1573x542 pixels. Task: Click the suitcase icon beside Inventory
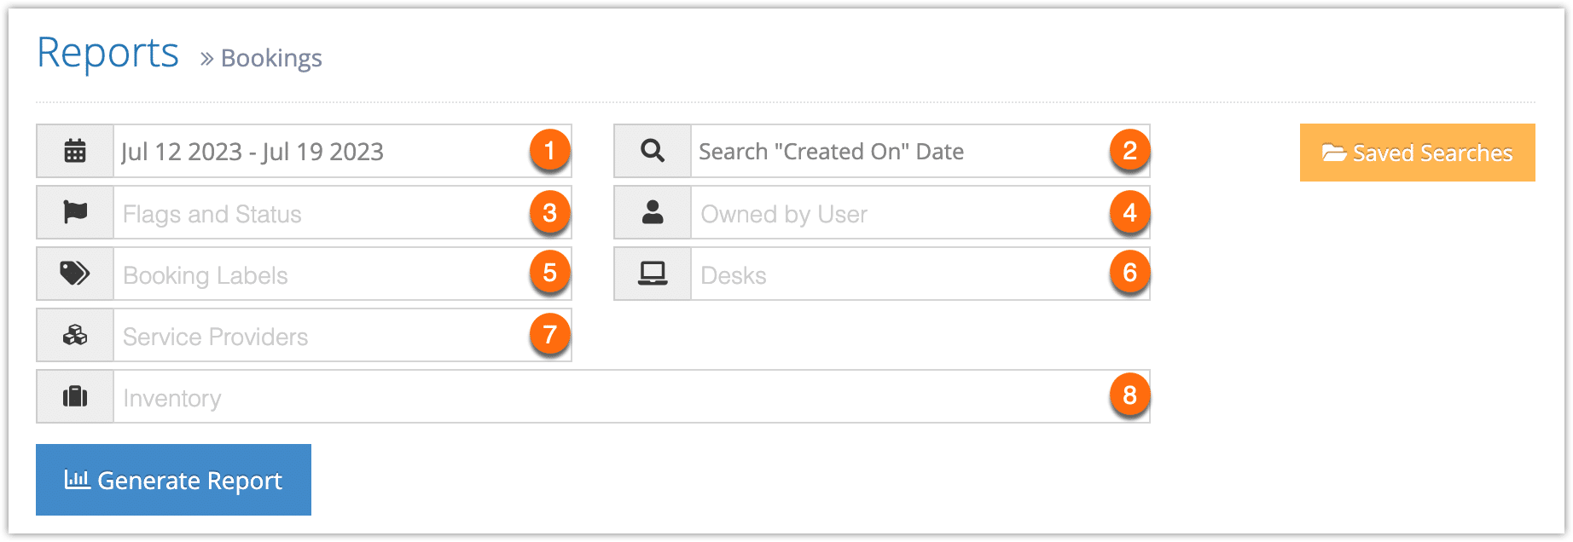(75, 396)
